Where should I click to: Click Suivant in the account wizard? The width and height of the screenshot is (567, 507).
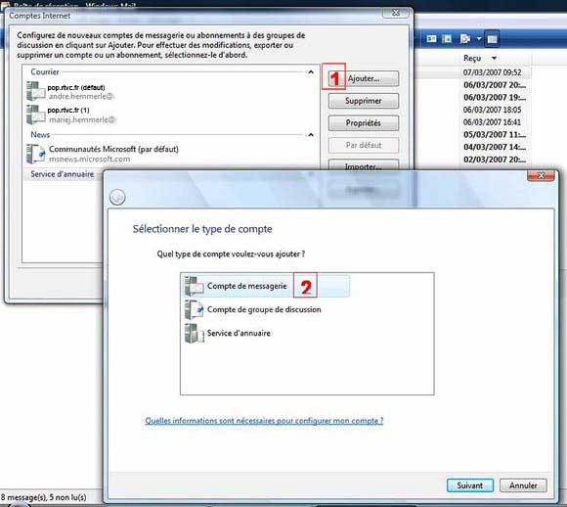(469, 485)
